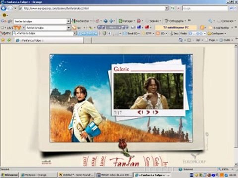The height and width of the screenshot is (178, 238).
Task: Open the wrench settings icon on Google toolbar
Action: (x=210, y=21)
